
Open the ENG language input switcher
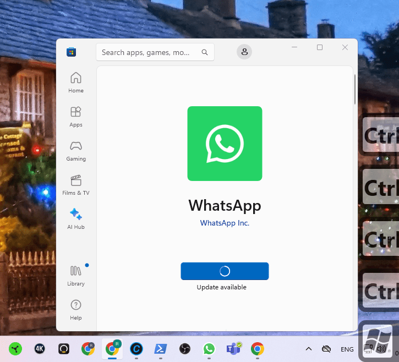[347, 349]
